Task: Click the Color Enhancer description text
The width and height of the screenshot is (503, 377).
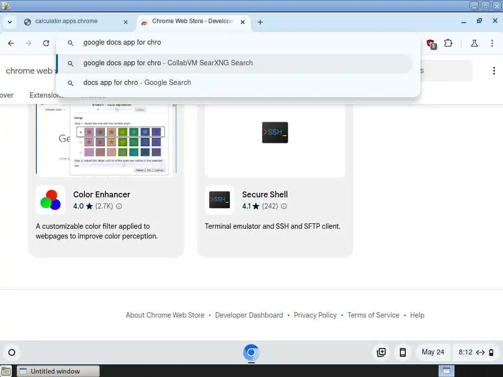Action: click(97, 231)
